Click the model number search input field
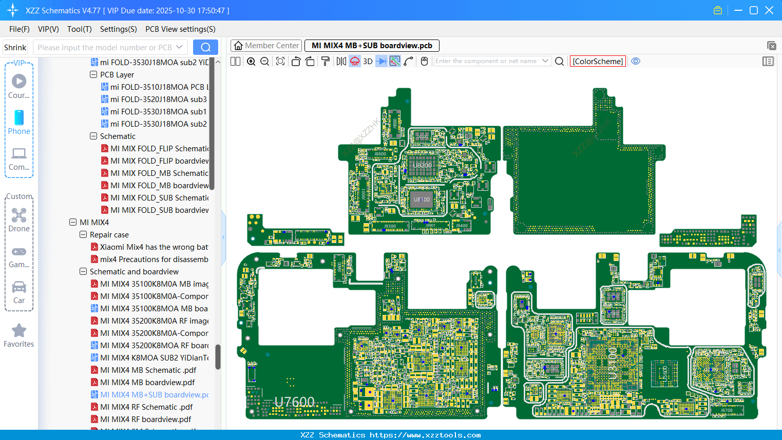This screenshot has height=440, width=782. (x=105, y=48)
